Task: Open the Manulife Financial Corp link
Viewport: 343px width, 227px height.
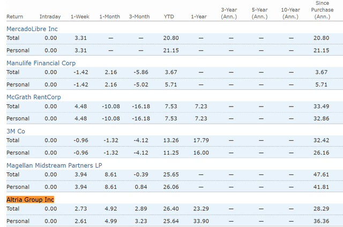Action: click(41, 63)
